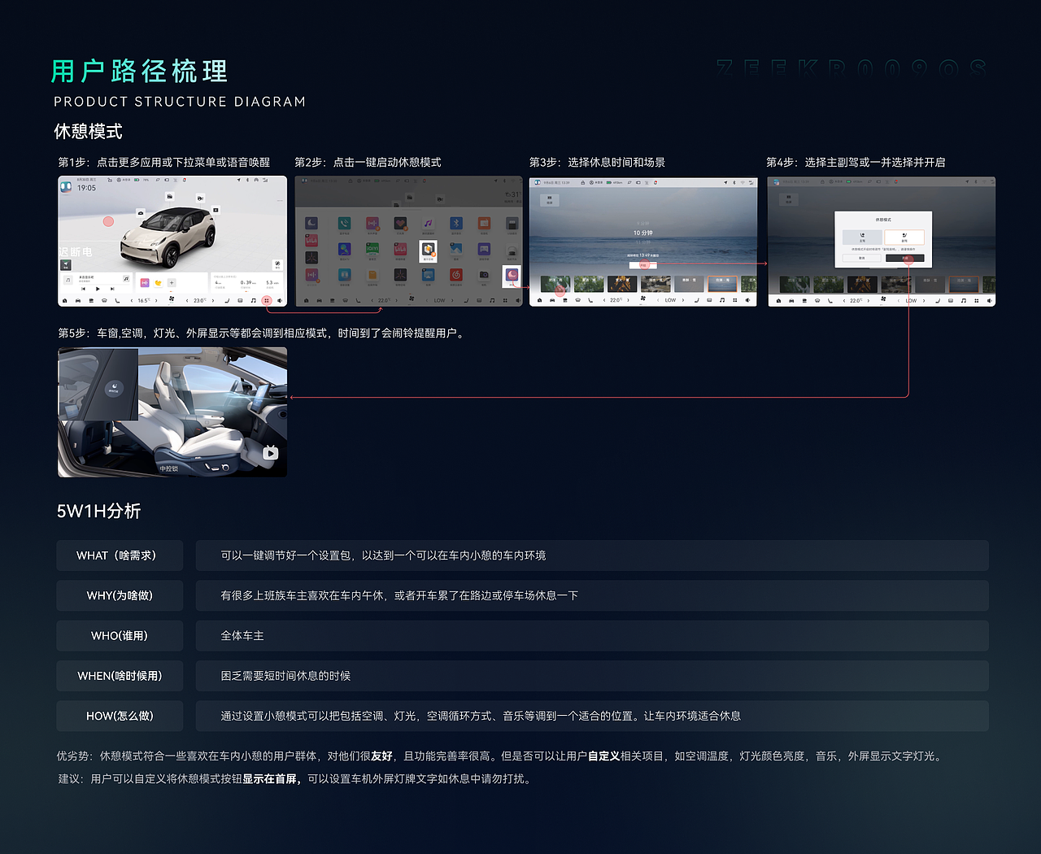
Task: Open the camera app in step 2 grid
Action: pyautogui.click(x=484, y=275)
